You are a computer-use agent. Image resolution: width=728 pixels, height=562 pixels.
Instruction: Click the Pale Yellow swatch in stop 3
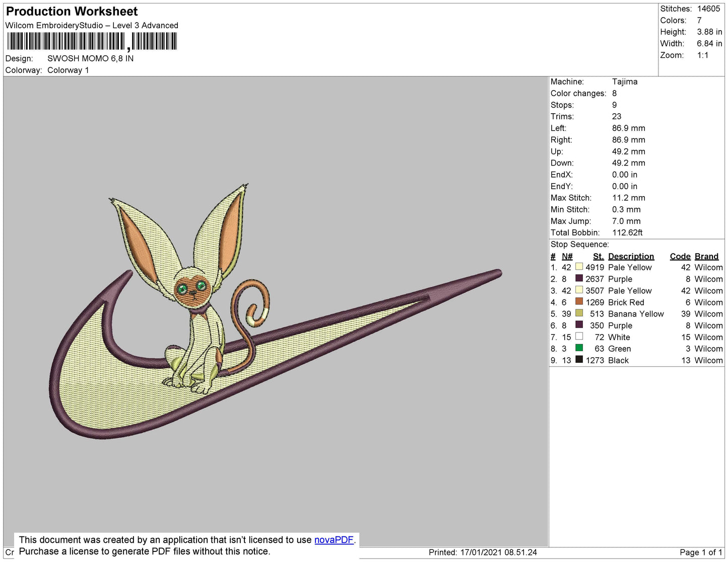[x=579, y=290]
